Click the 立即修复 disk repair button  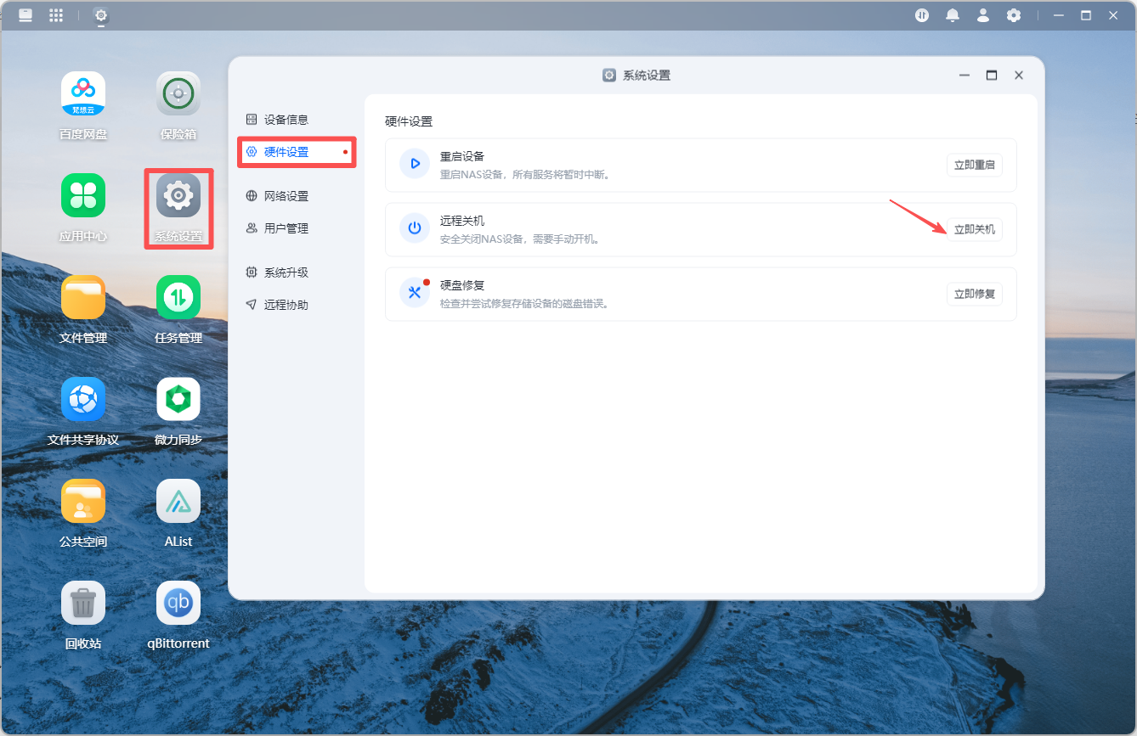pyautogui.click(x=975, y=294)
